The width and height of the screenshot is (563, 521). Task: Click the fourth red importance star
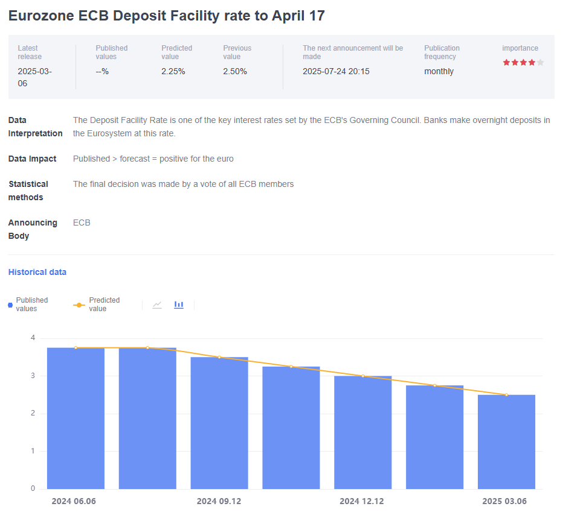(532, 63)
